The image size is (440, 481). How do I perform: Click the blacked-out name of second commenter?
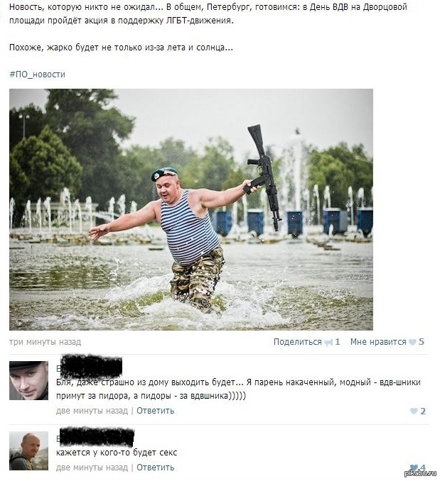[96, 437]
